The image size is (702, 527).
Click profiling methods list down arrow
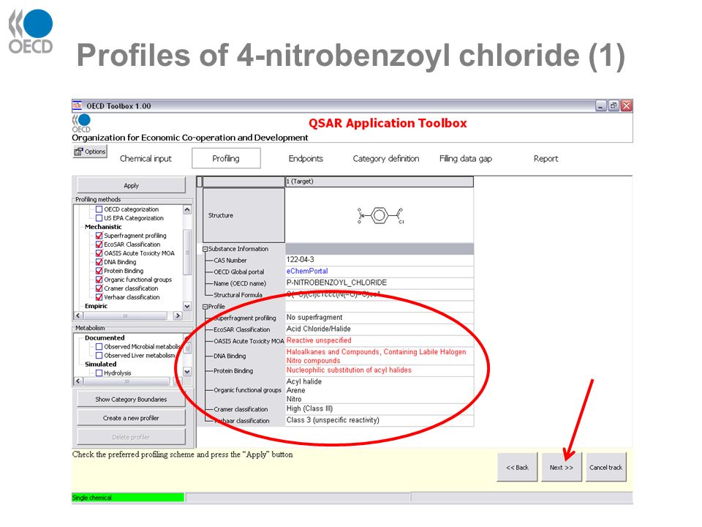point(188,306)
